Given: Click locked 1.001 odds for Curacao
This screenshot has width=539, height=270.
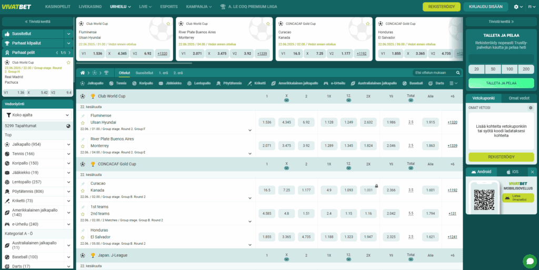Looking at the screenshot, I should coord(368,190).
